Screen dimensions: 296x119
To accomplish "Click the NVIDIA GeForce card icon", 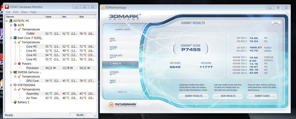I will 15,72.
